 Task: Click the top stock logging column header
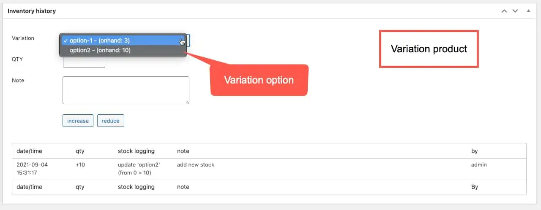pos(136,151)
